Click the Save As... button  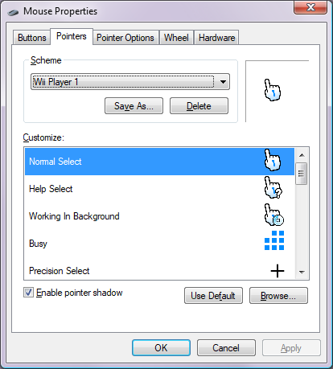[x=134, y=106]
